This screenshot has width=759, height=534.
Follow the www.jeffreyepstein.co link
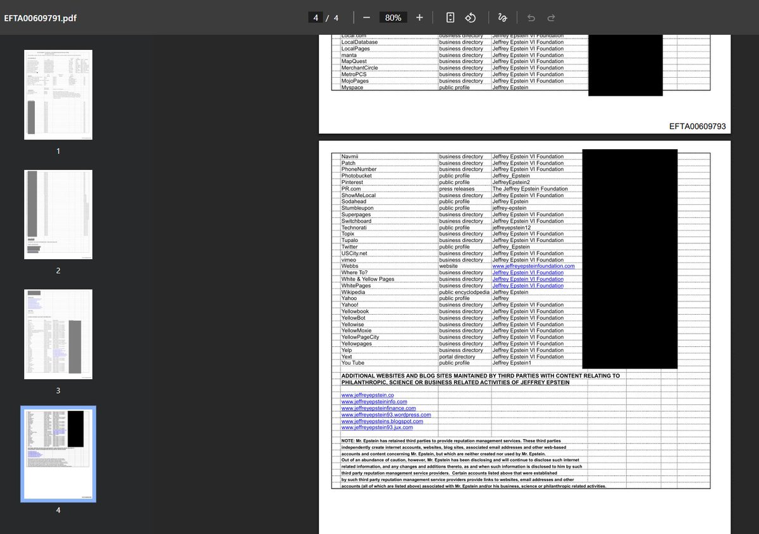[x=367, y=395]
